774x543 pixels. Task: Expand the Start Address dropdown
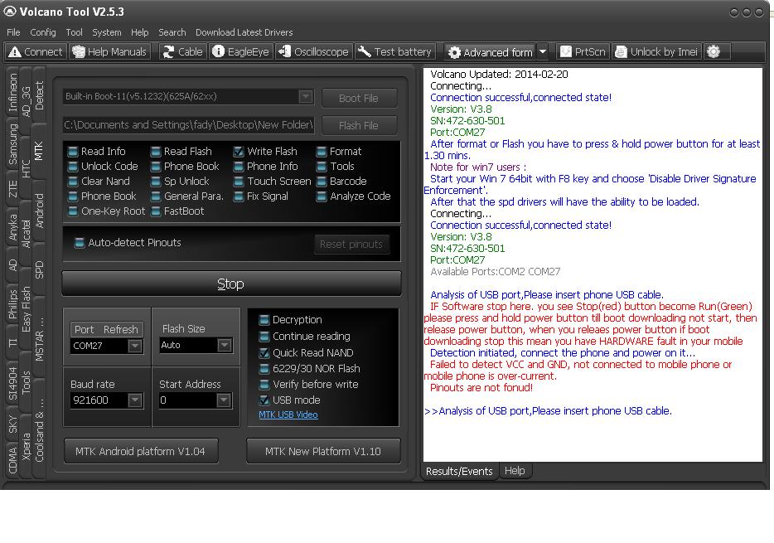[x=224, y=400]
